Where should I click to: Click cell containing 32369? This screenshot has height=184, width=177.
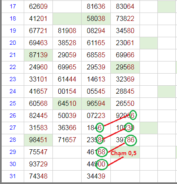point(125,79)
